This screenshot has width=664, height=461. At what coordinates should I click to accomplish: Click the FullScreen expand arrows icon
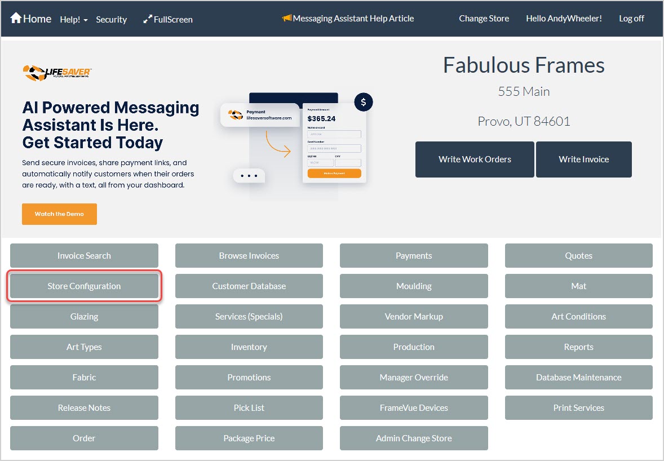click(x=148, y=19)
